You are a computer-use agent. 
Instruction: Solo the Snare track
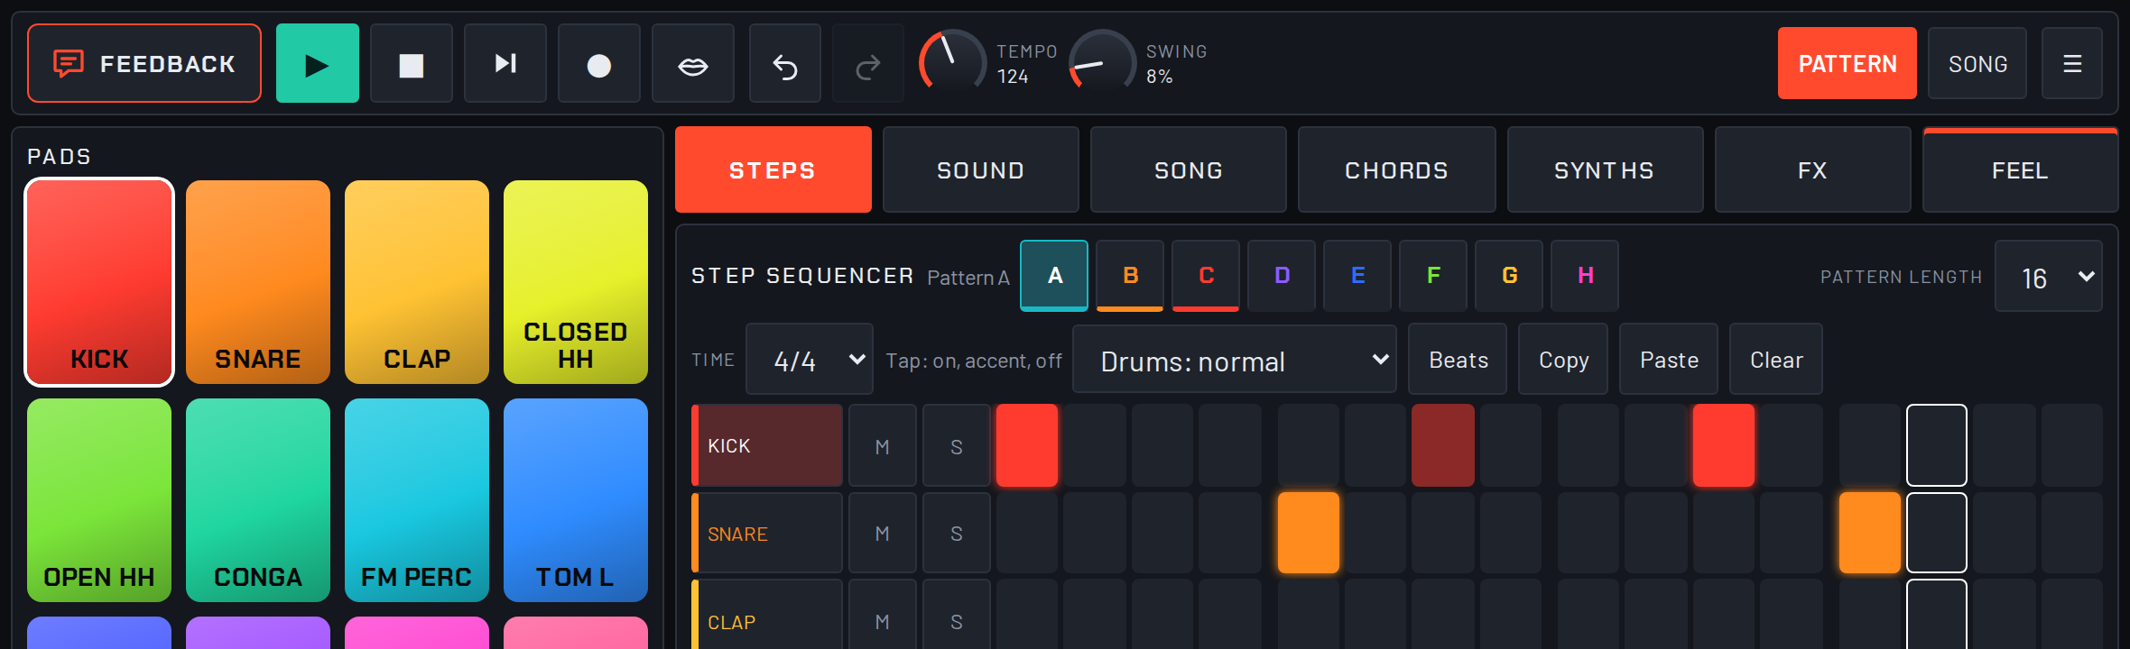[x=957, y=534]
